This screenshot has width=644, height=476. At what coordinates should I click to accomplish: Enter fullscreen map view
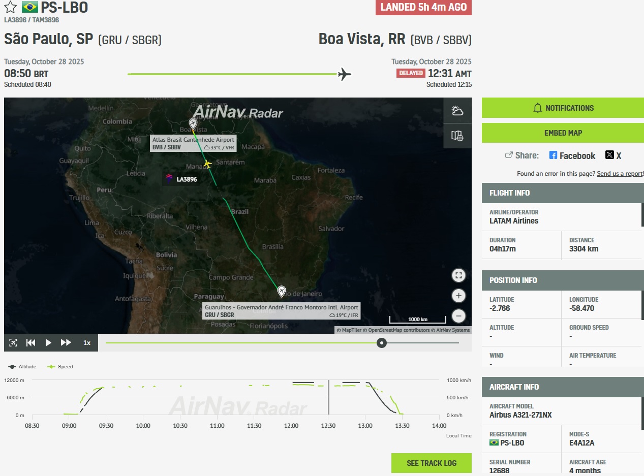[458, 275]
